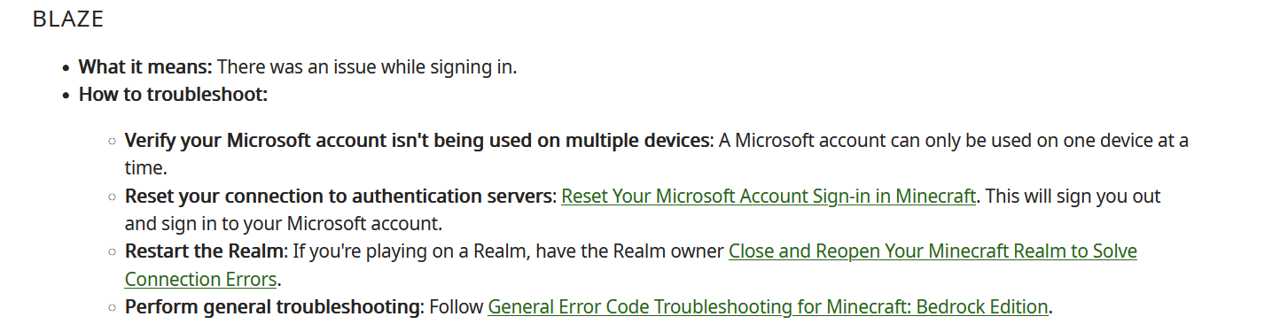Click 'There was an issue while signing in' sentence
1280x332 pixels.
pos(367,66)
